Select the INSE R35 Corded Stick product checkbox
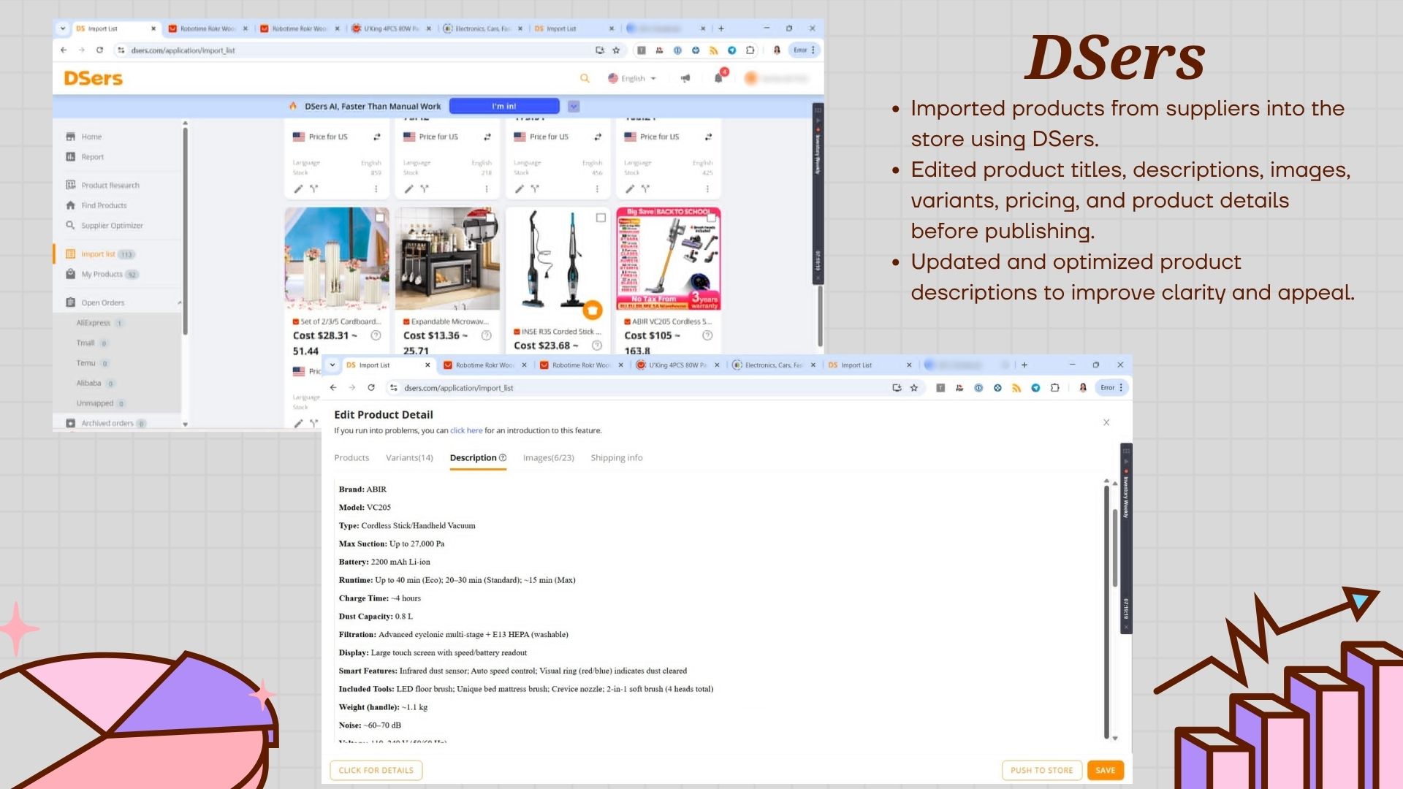1403x789 pixels. point(601,218)
